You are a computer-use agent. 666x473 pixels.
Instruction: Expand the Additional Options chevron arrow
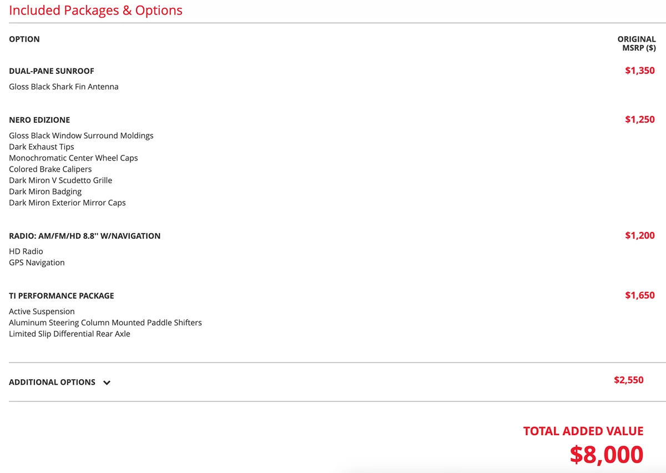(107, 383)
